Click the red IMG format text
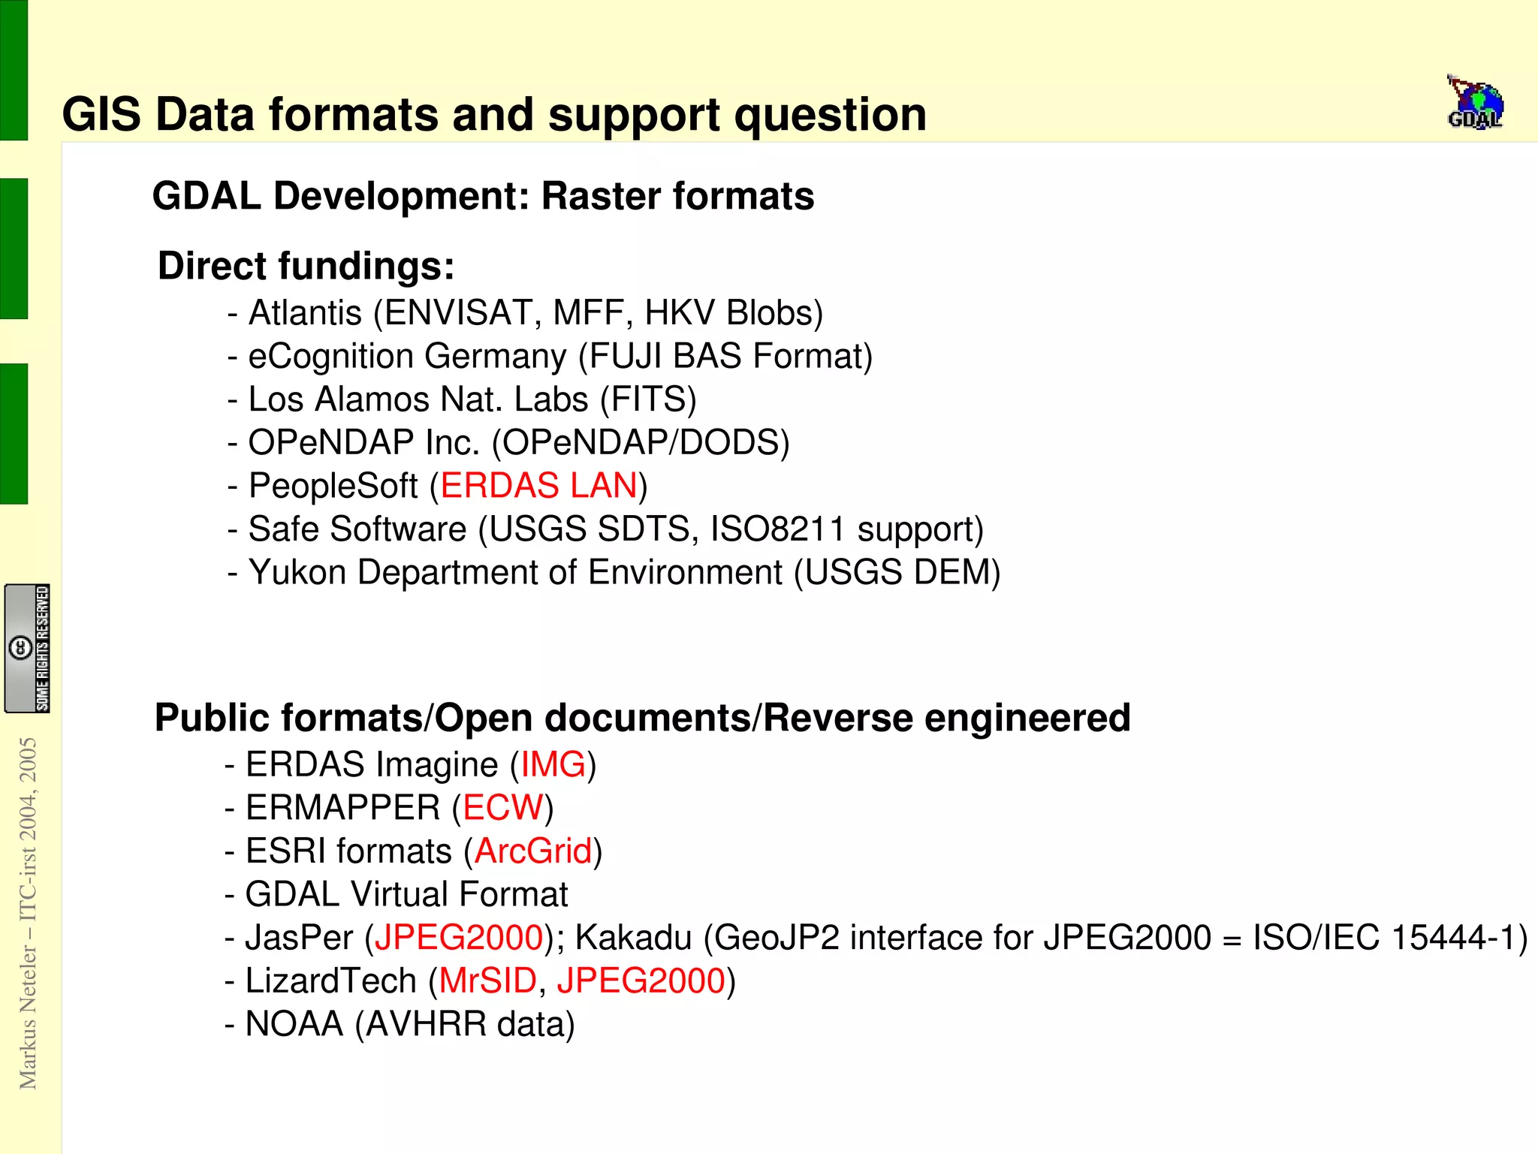This screenshot has height=1154, width=1538. (553, 765)
